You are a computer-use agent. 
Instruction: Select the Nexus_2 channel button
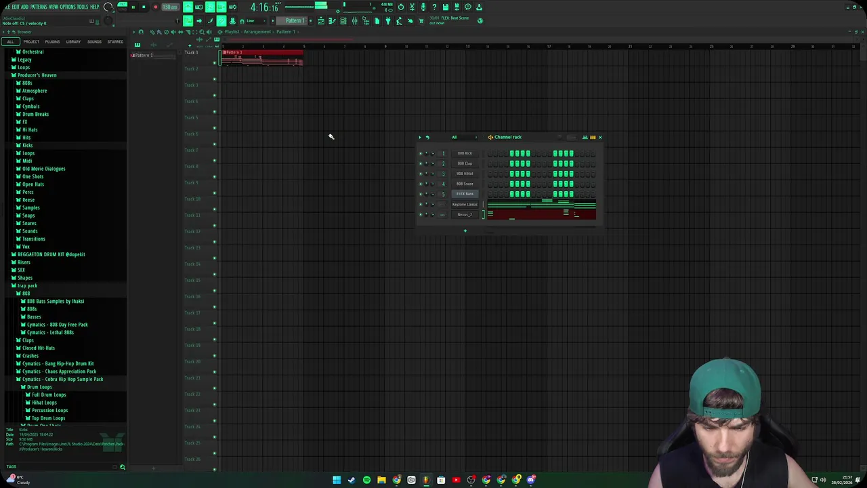[x=465, y=214]
